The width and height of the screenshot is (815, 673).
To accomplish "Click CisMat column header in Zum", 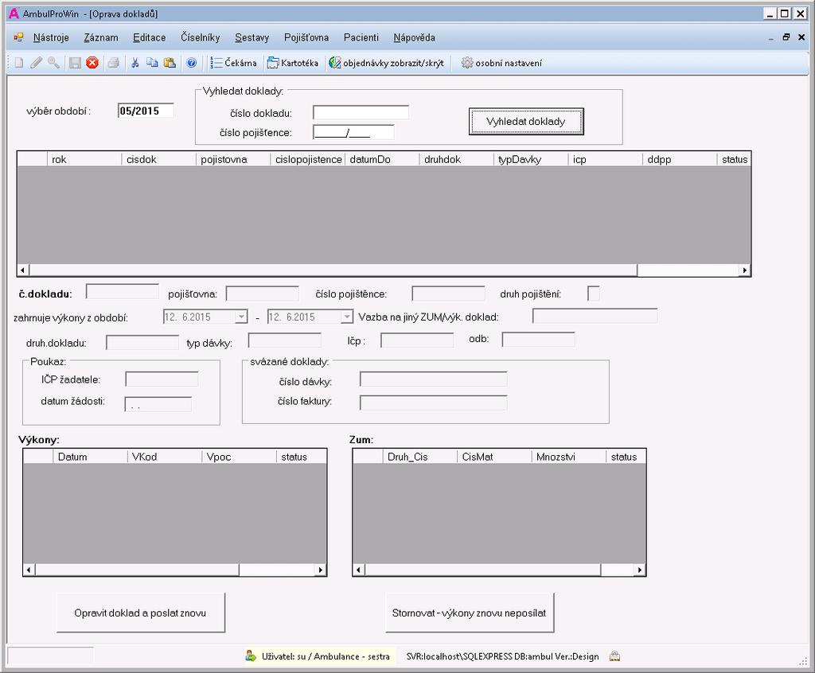I will 494,457.
